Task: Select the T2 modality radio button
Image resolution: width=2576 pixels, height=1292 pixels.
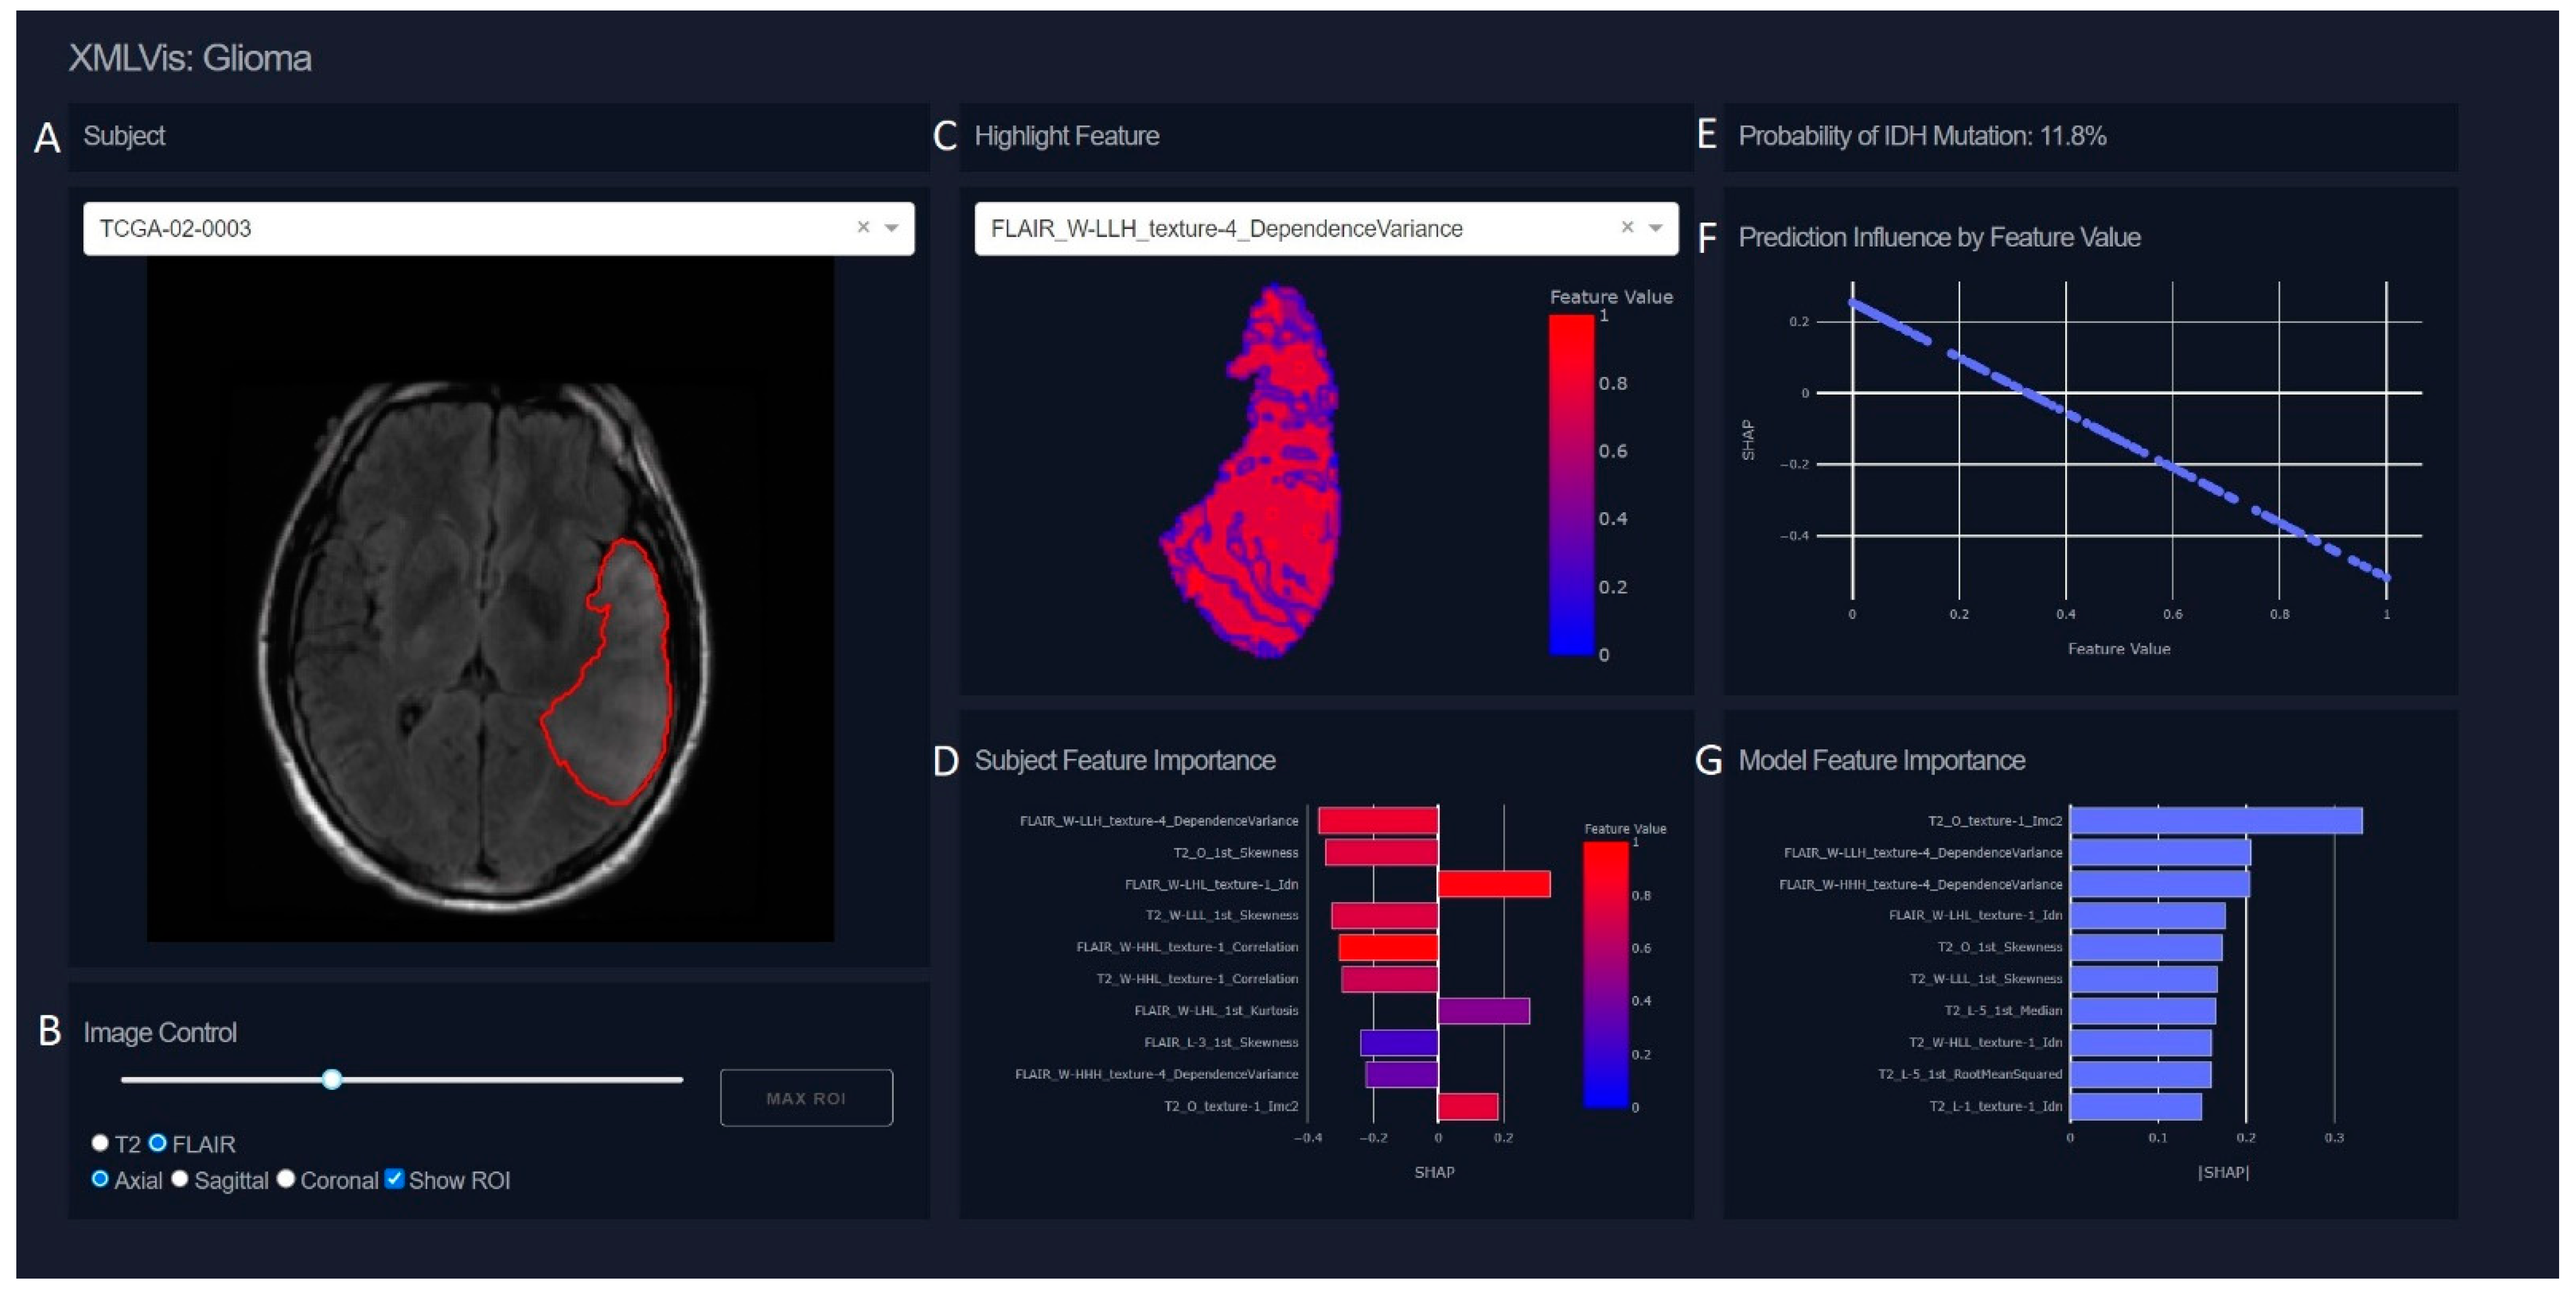Action: pos(100,1142)
